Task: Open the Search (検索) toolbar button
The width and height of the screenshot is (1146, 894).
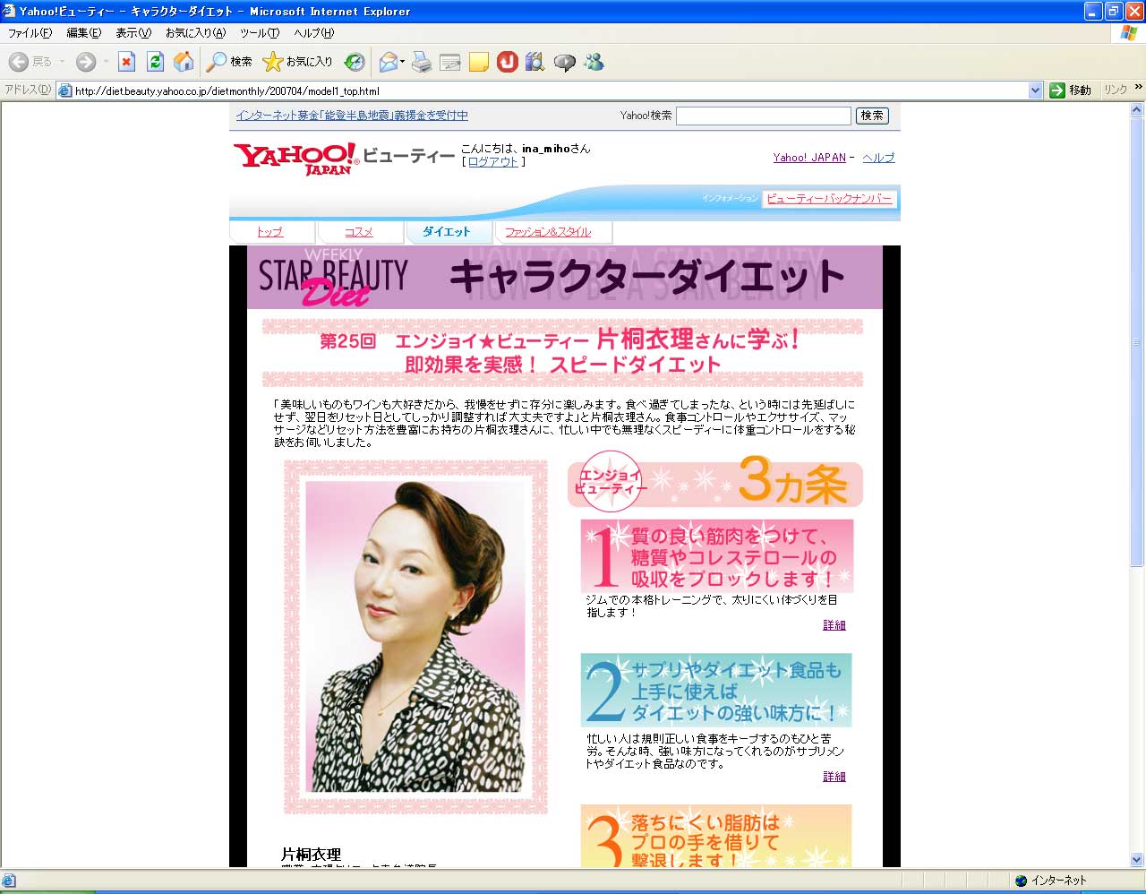Action: click(229, 62)
